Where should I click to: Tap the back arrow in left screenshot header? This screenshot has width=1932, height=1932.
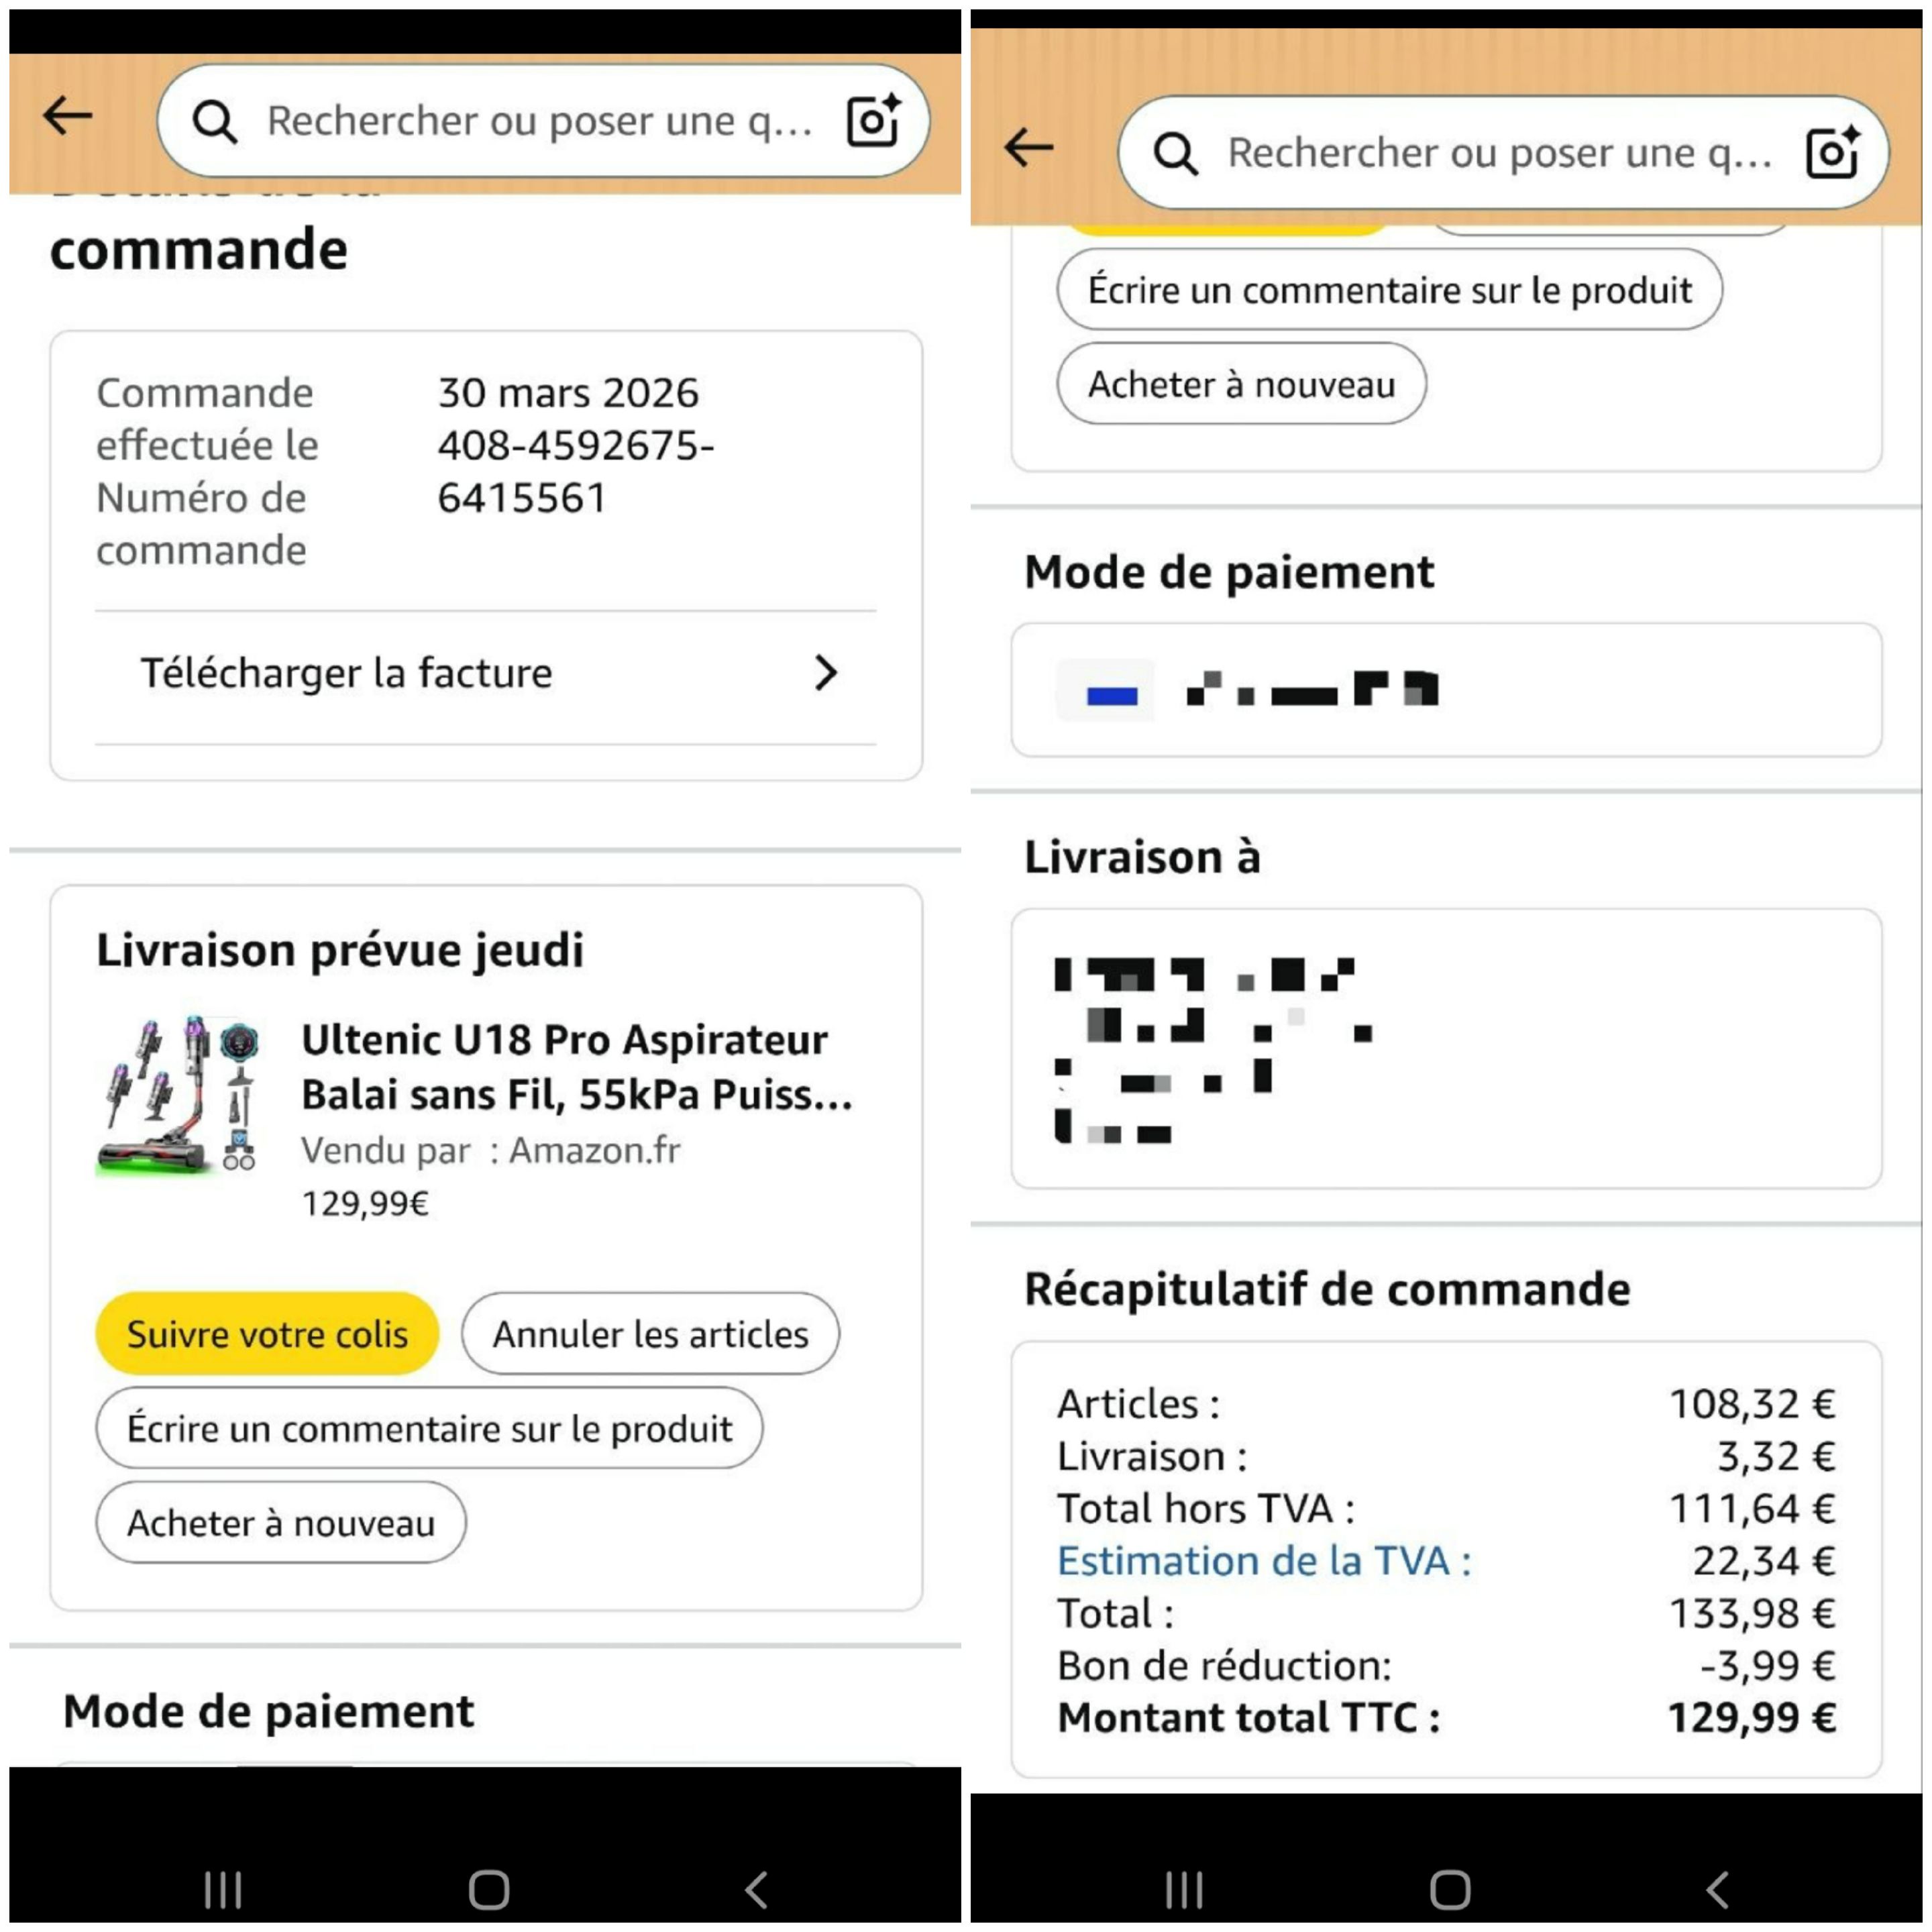click(68, 116)
